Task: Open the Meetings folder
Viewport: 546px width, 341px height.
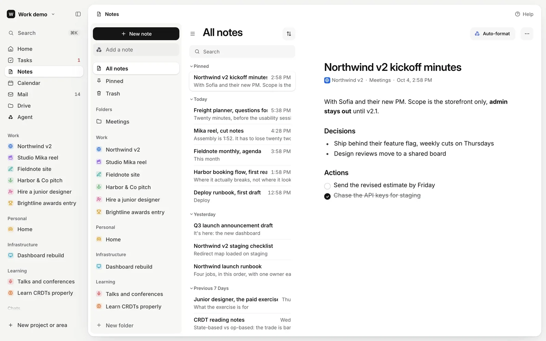Action: 136,121
